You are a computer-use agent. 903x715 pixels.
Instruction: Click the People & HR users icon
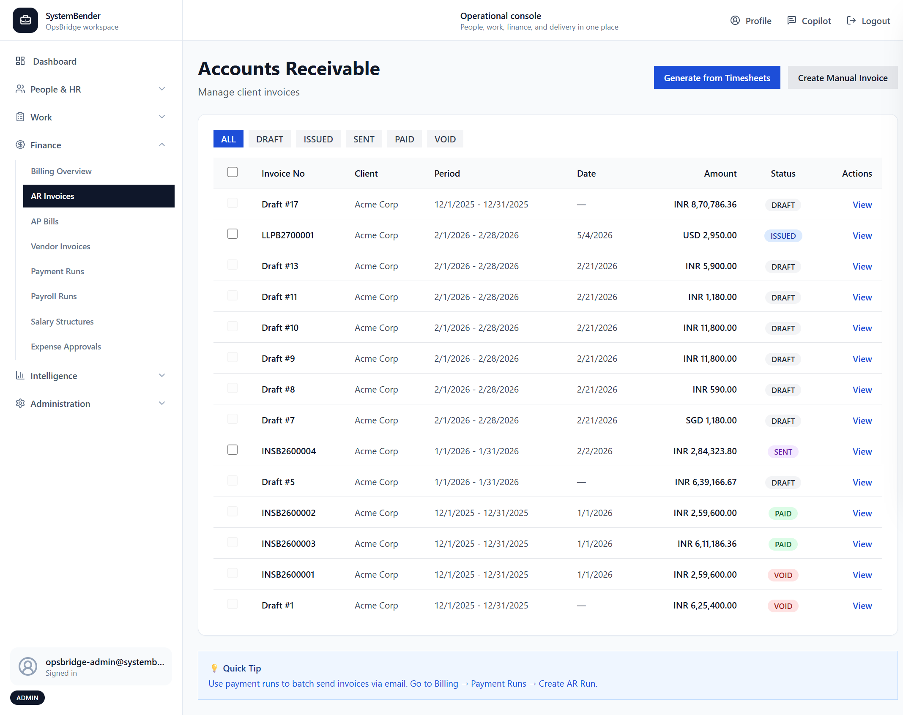click(x=20, y=89)
